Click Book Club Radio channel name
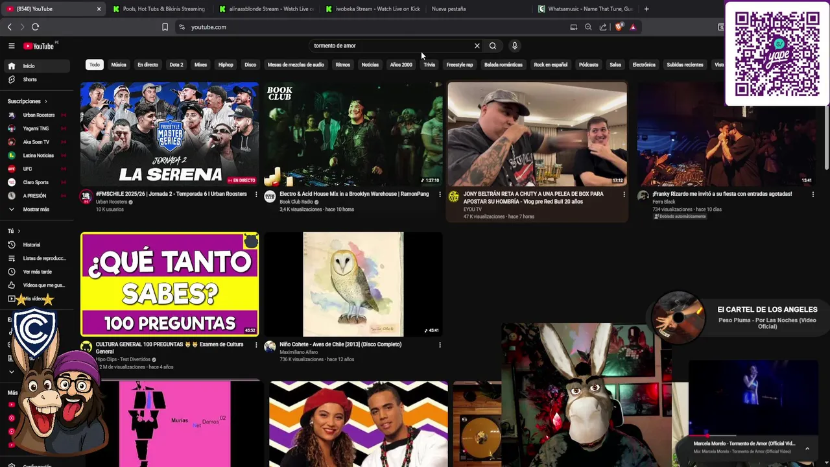Image resolution: width=830 pixels, height=467 pixels. 296,202
